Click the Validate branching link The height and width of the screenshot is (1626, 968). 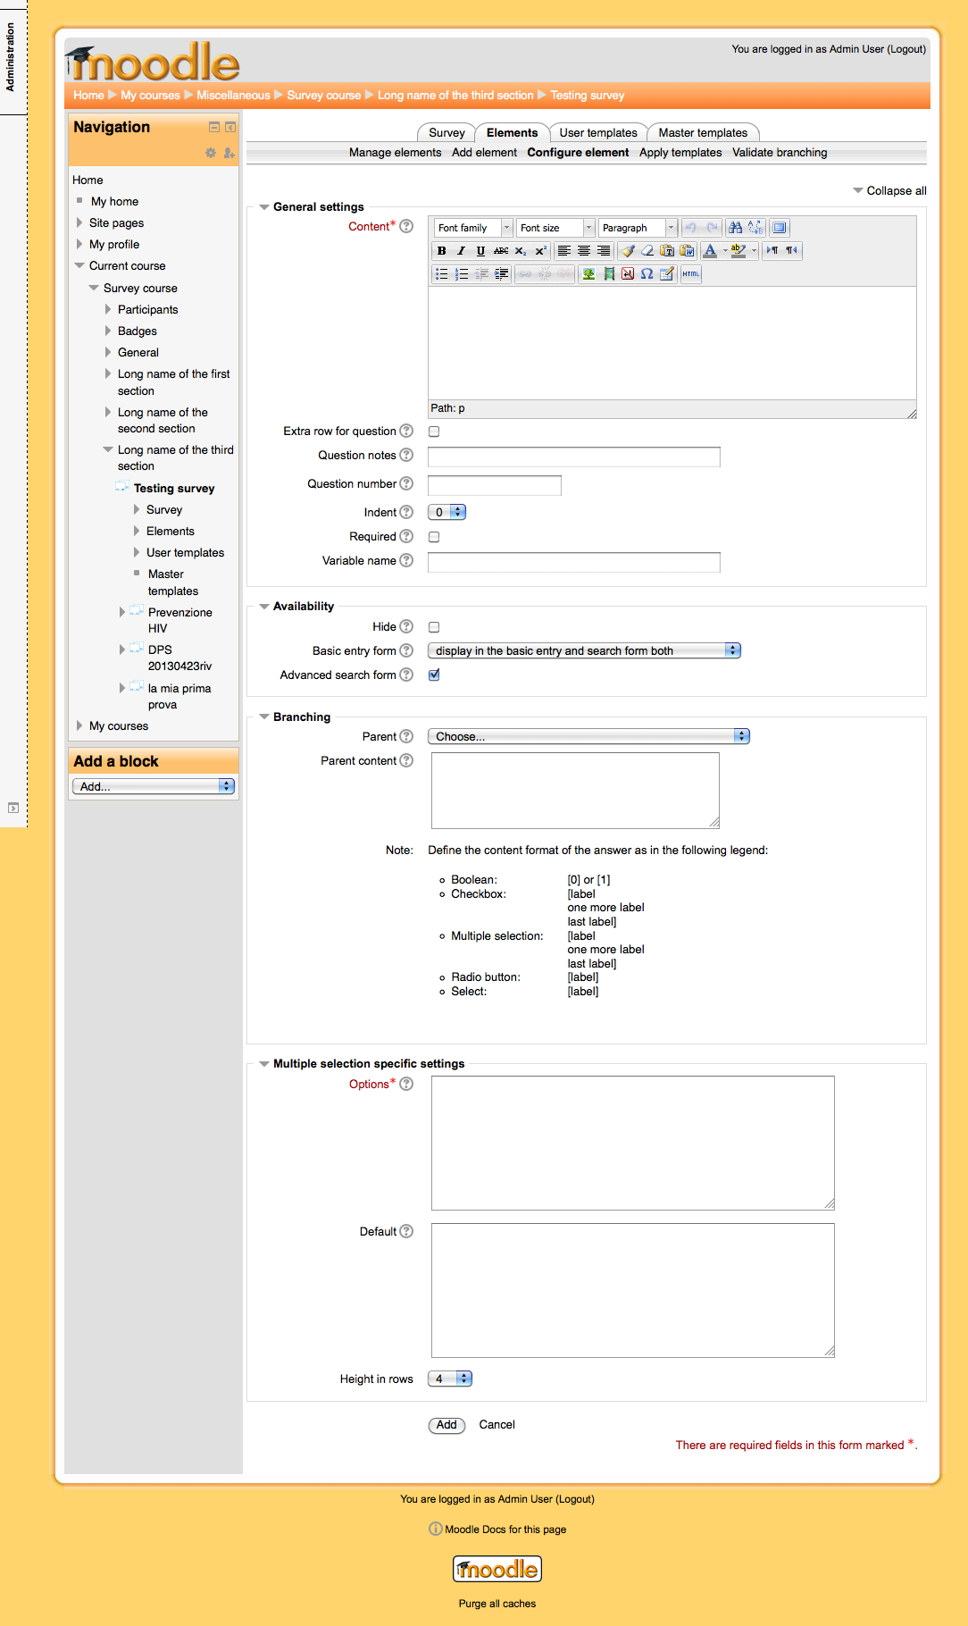click(x=780, y=153)
